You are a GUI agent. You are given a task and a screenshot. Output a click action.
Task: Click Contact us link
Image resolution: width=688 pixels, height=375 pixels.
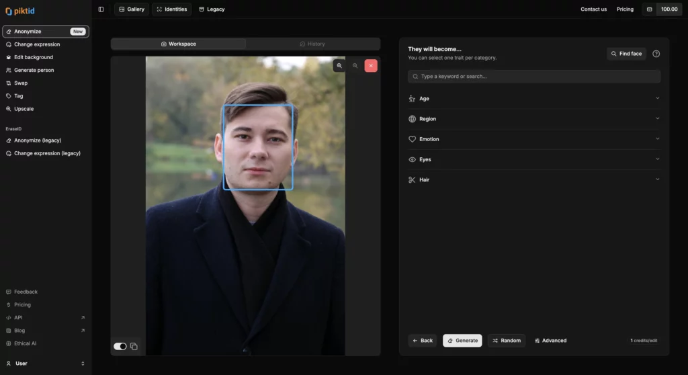tap(594, 9)
